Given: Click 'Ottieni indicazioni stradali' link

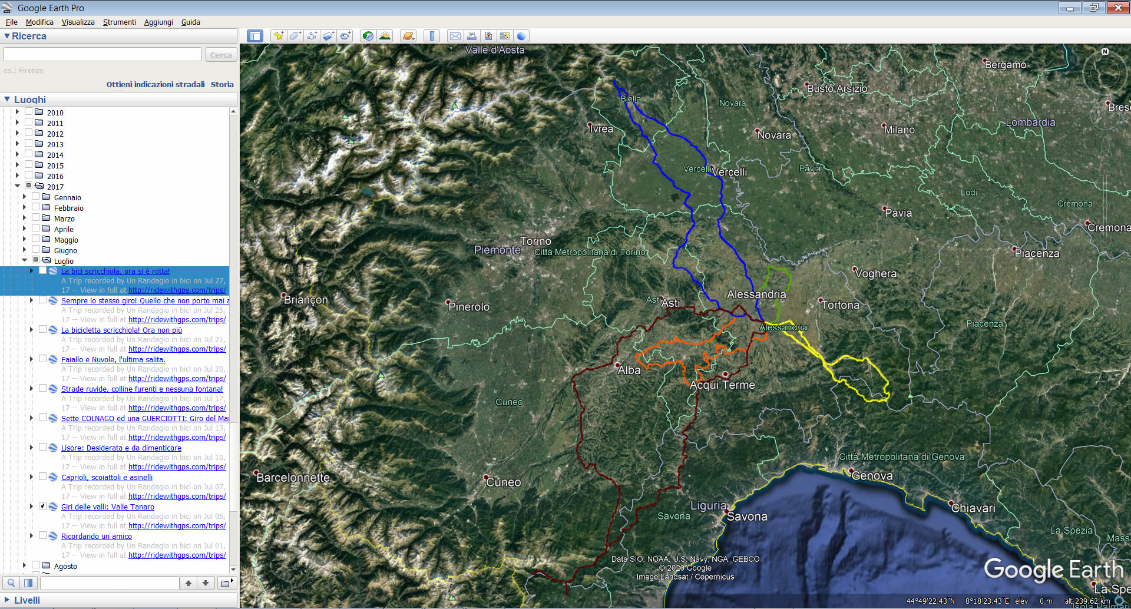Looking at the screenshot, I should [156, 84].
